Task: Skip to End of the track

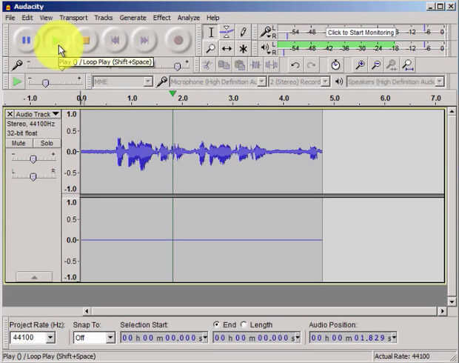Action: click(x=144, y=40)
